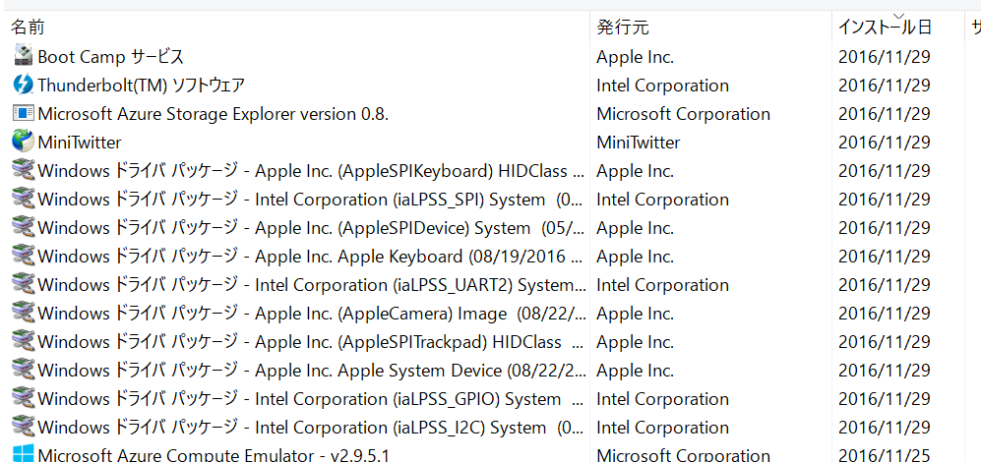The width and height of the screenshot is (981, 462).
Task: Select the Apple System Device driver entry
Action: coord(301,371)
